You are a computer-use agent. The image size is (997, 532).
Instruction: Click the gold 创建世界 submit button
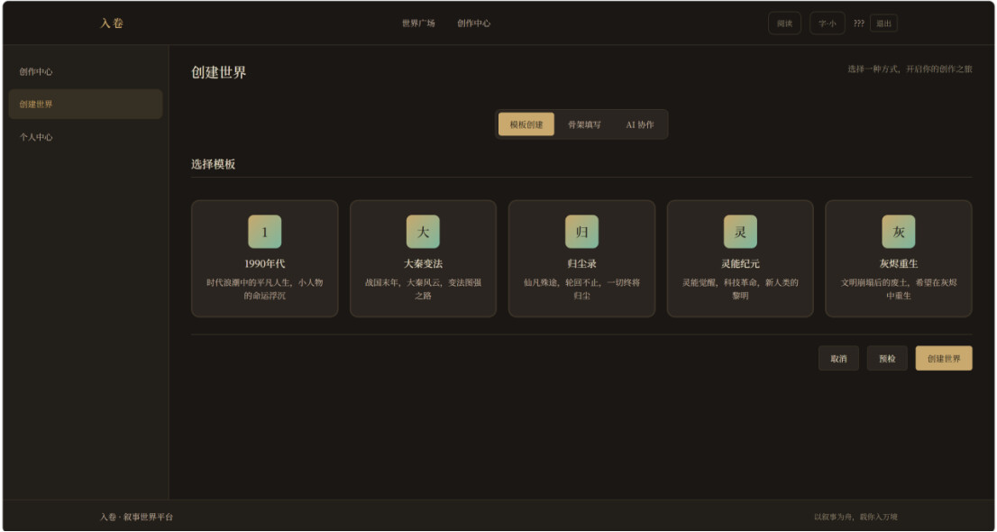click(x=944, y=358)
